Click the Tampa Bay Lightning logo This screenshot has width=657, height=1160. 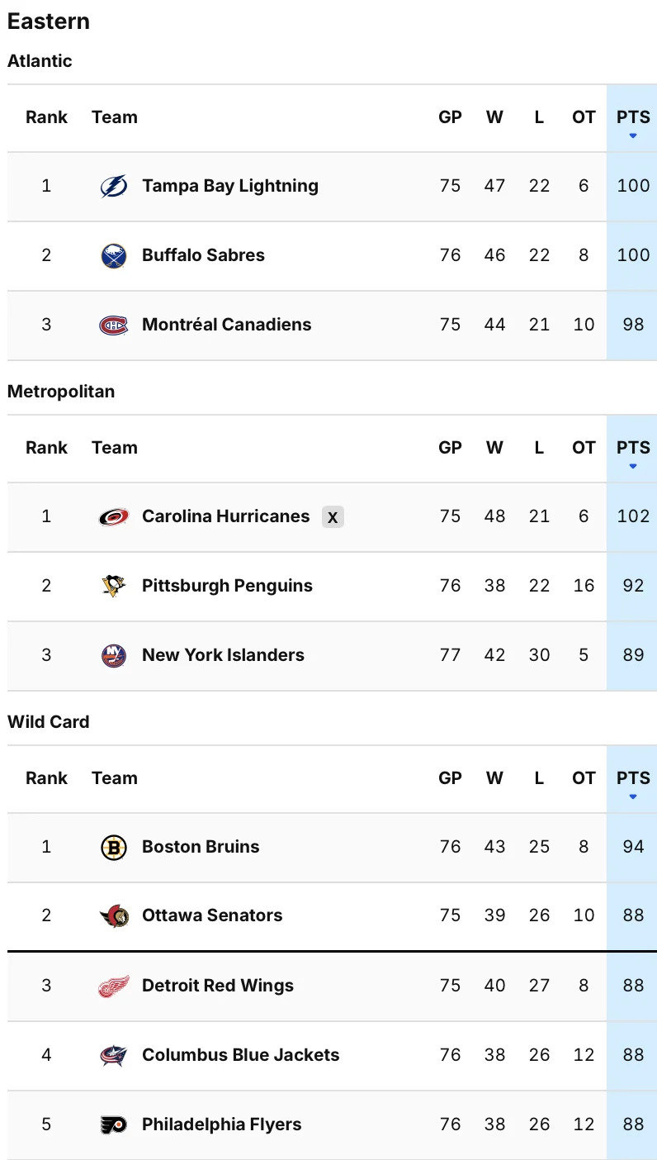tap(114, 187)
